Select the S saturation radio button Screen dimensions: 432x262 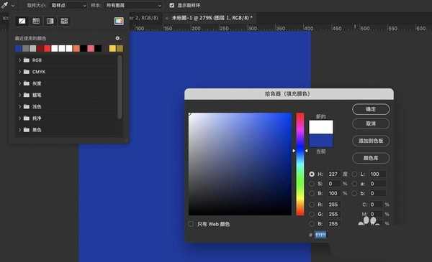click(x=312, y=184)
